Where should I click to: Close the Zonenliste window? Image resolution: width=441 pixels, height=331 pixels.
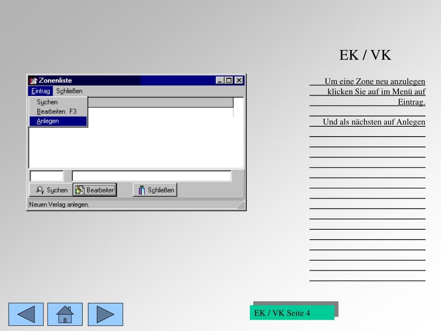tap(239, 81)
